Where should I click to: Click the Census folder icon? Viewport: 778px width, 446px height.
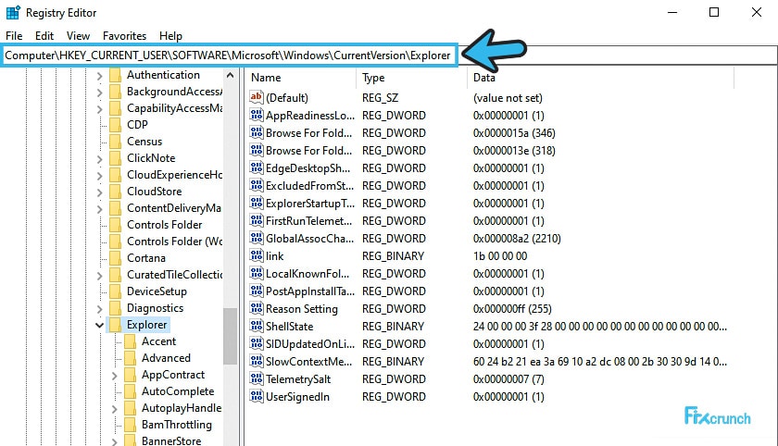pyautogui.click(x=115, y=142)
